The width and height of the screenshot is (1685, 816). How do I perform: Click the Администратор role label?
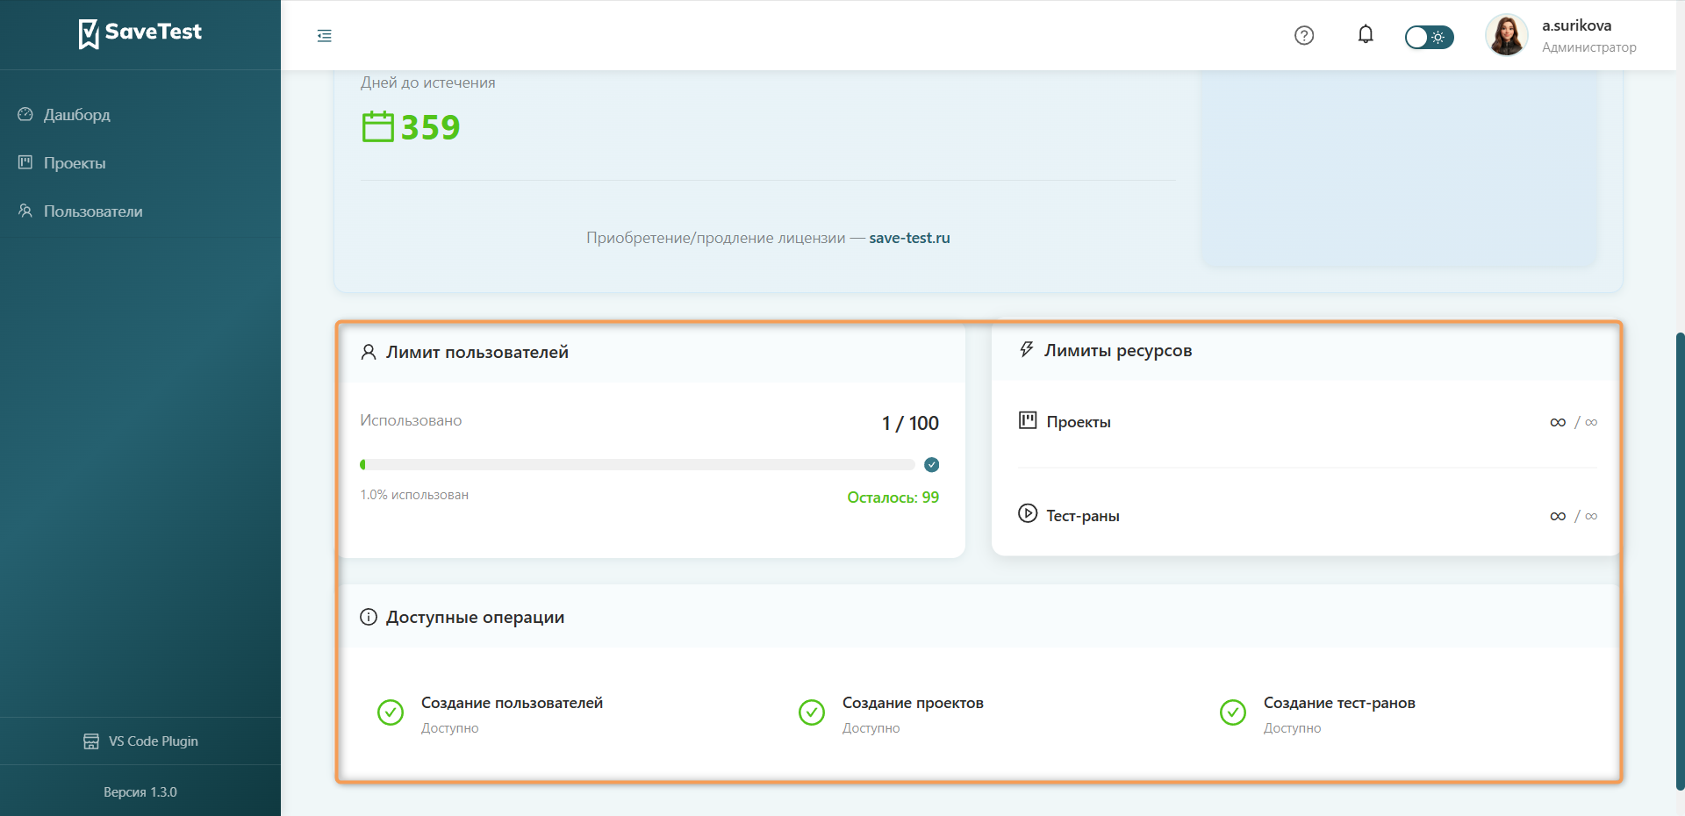tap(1588, 47)
